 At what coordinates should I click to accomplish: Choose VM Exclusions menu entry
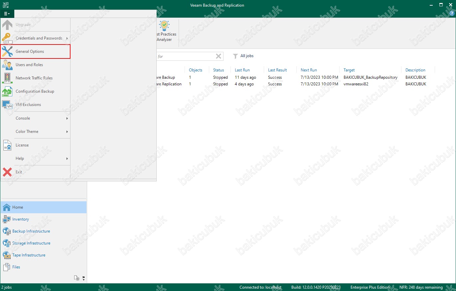(x=35, y=105)
